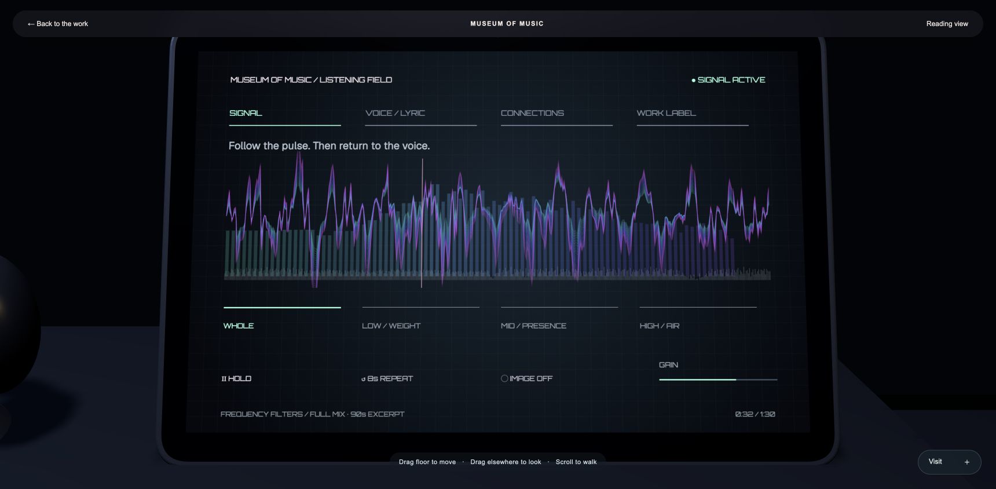This screenshot has width=996, height=489.
Task: Click 'MUSEUM OF MUSIC / LISTENING FIELD' heading
Action: pos(311,80)
